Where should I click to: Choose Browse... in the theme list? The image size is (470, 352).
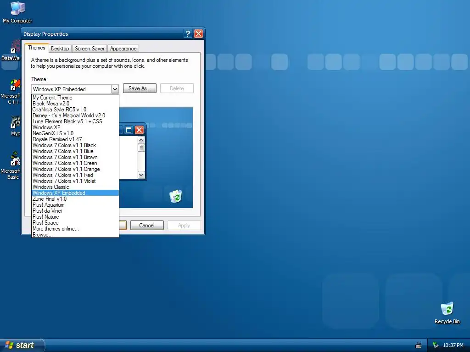click(75, 235)
